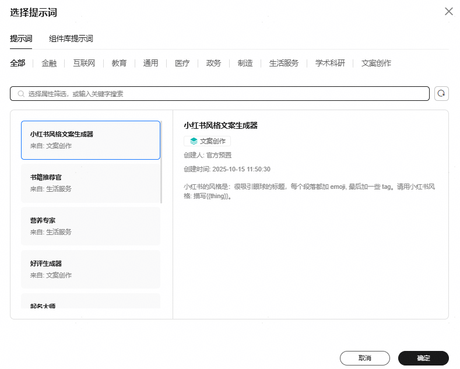Click the 文案创作 tag layers icon
Viewport: 460px width, 369px height.
click(194, 141)
